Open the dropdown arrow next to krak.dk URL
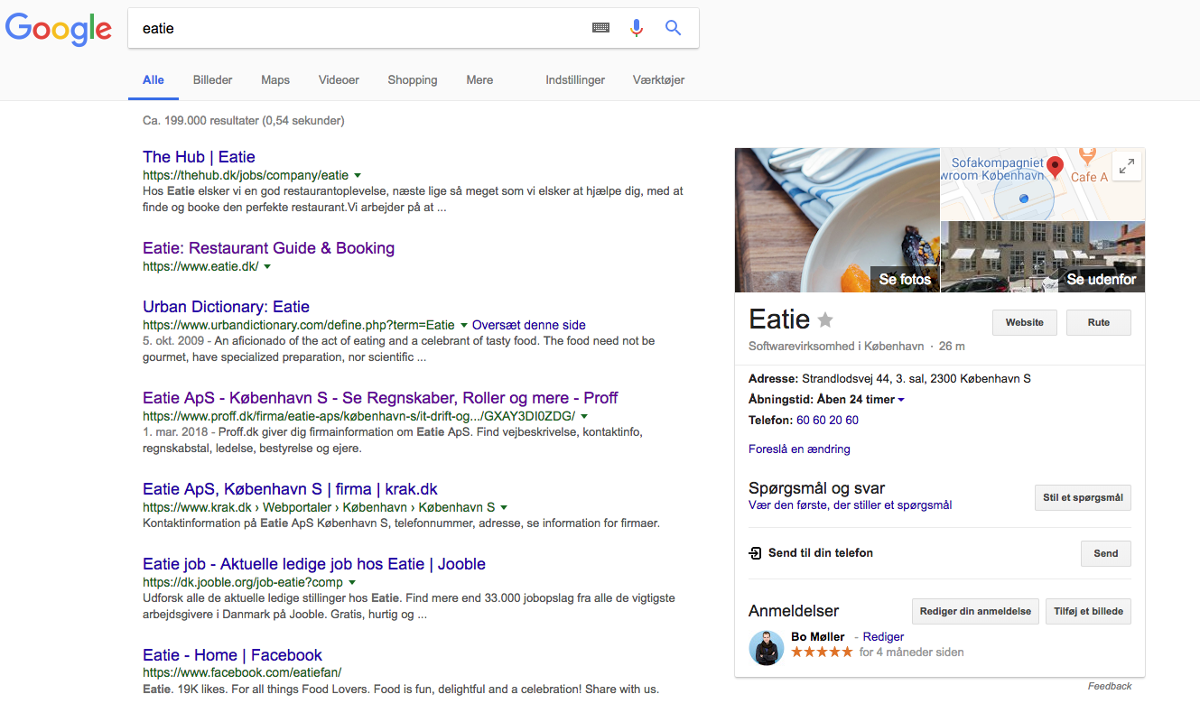This screenshot has height=722, width=1200. click(504, 507)
